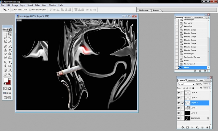Open tool preset picker arrow in options bar
The image size is (218, 131).
[x=8, y=10]
